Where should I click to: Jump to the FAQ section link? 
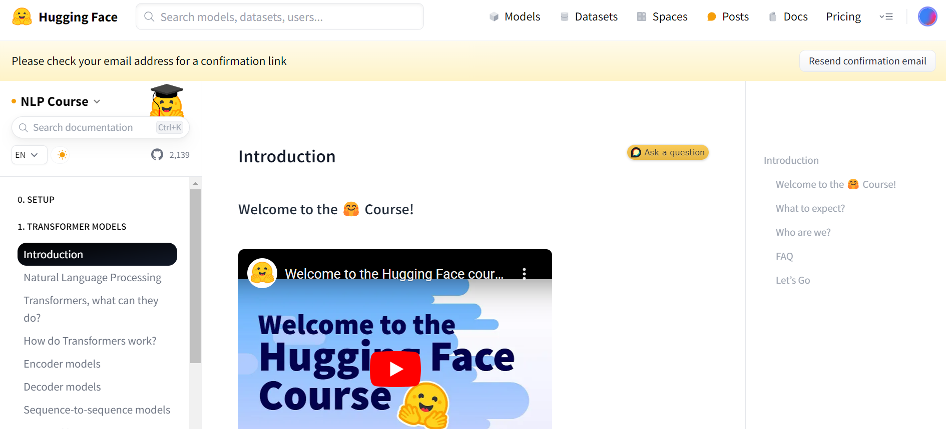pos(784,257)
